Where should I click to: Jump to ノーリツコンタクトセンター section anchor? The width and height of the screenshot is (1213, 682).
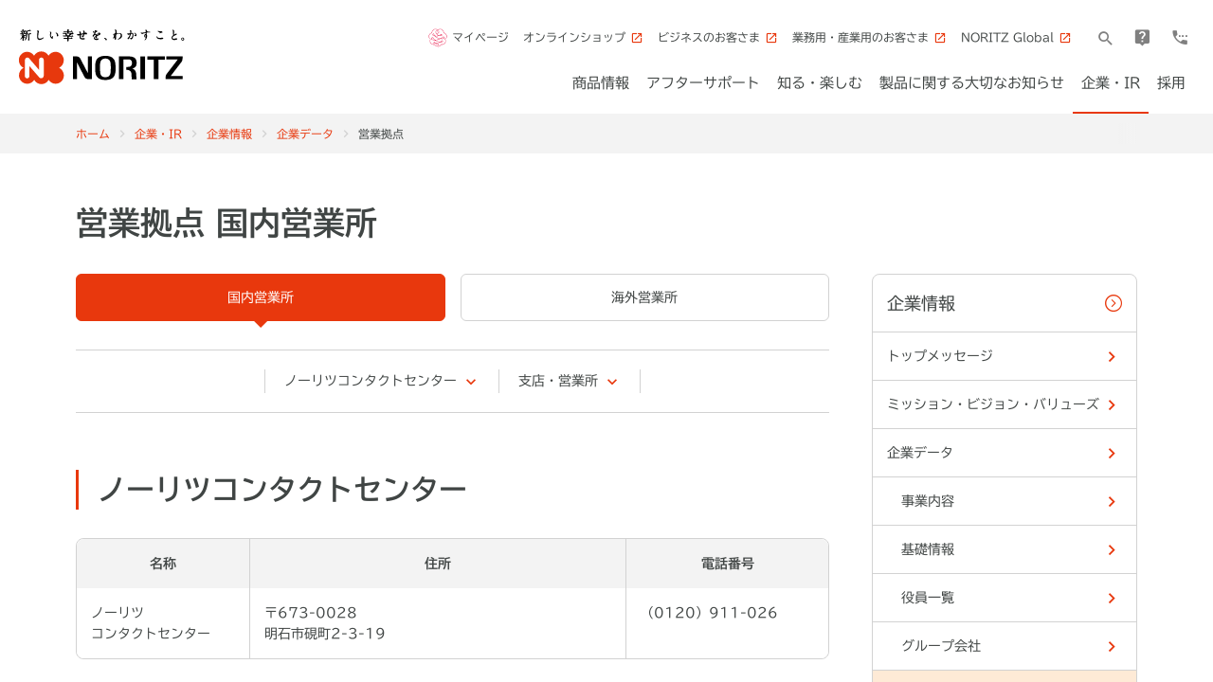click(380, 381)
